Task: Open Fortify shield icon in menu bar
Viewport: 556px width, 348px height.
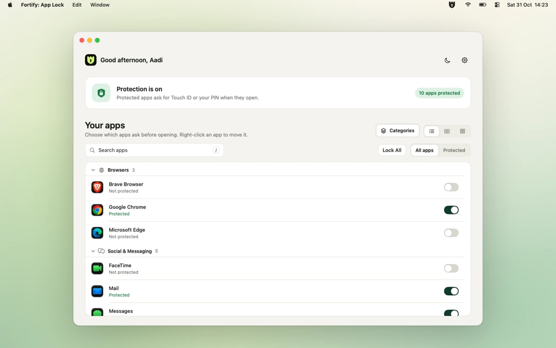Action: tap(452, 5)
